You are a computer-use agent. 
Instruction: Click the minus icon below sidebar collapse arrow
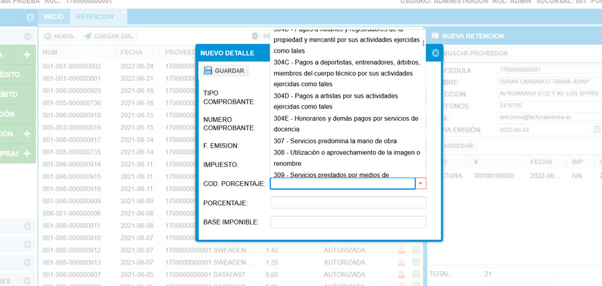pyautogui.click(x=27, y=37)
